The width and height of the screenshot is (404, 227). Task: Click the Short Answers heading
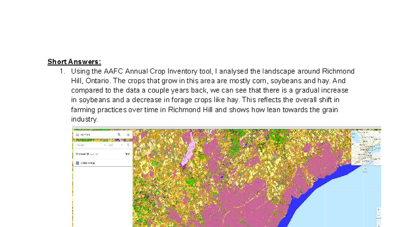pyautogui.click(x=74, y=62)
